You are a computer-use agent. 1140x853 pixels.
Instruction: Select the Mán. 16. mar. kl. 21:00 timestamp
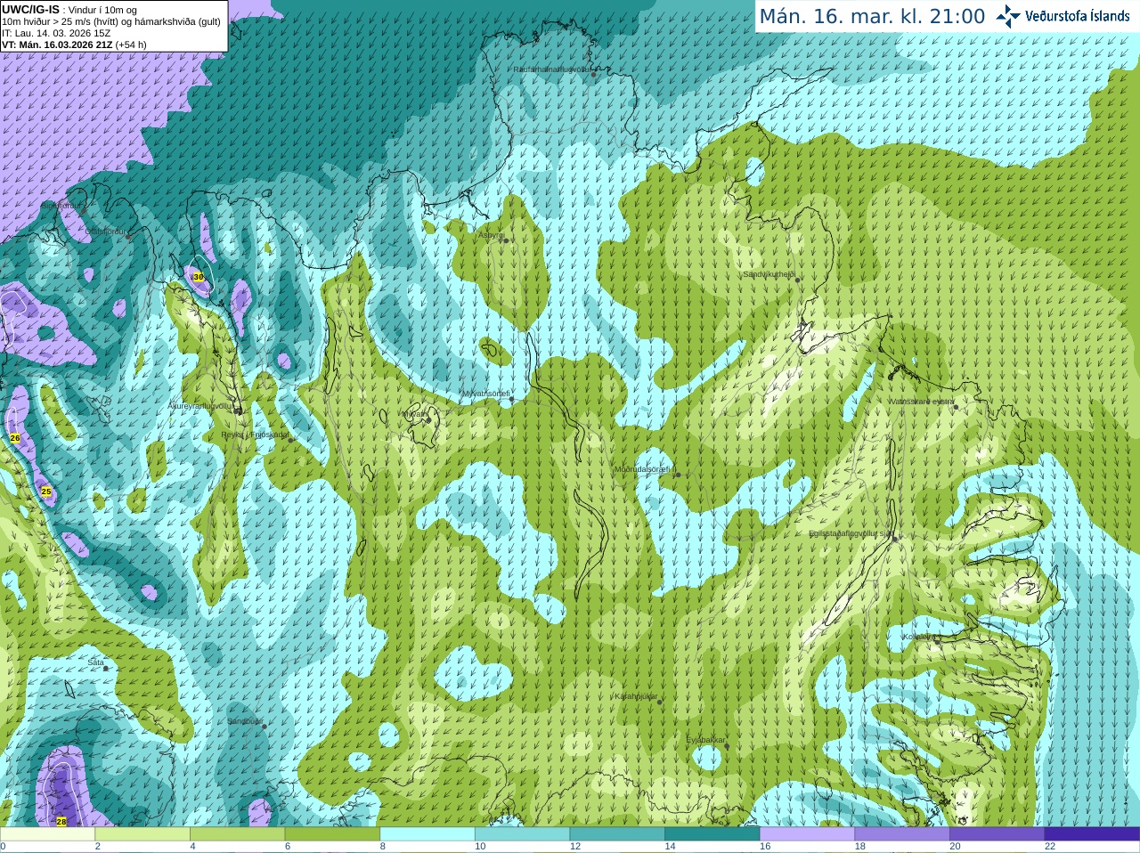(872, 16)
